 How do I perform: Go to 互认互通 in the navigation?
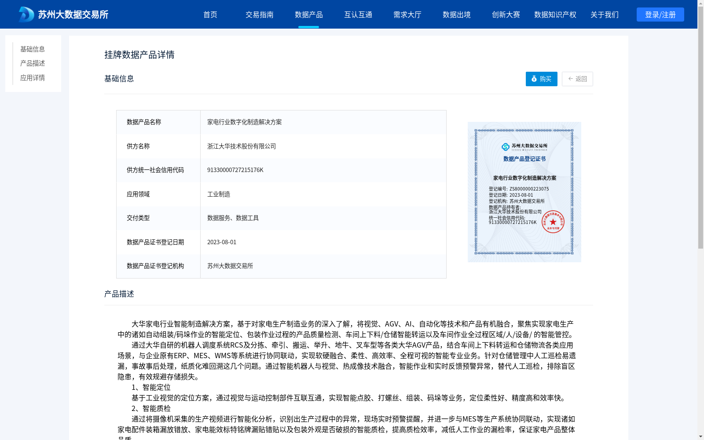(358, 15)
